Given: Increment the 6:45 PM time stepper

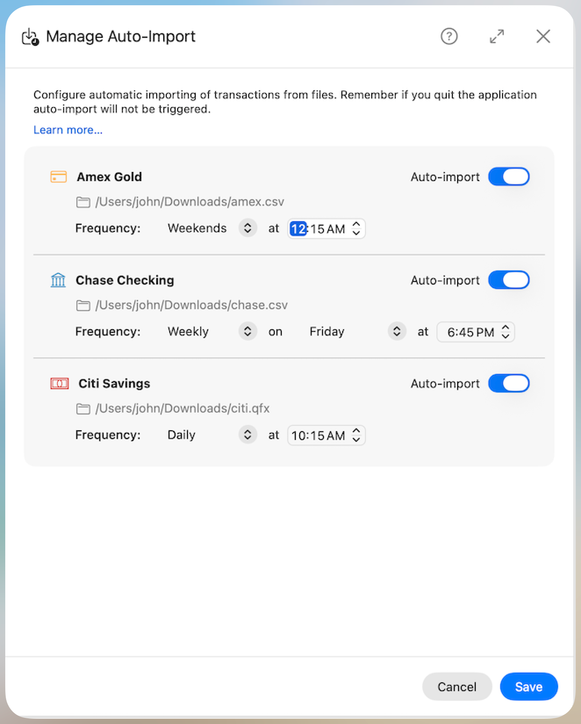Looking at the screenshot, I should click(x=506, y=328).
